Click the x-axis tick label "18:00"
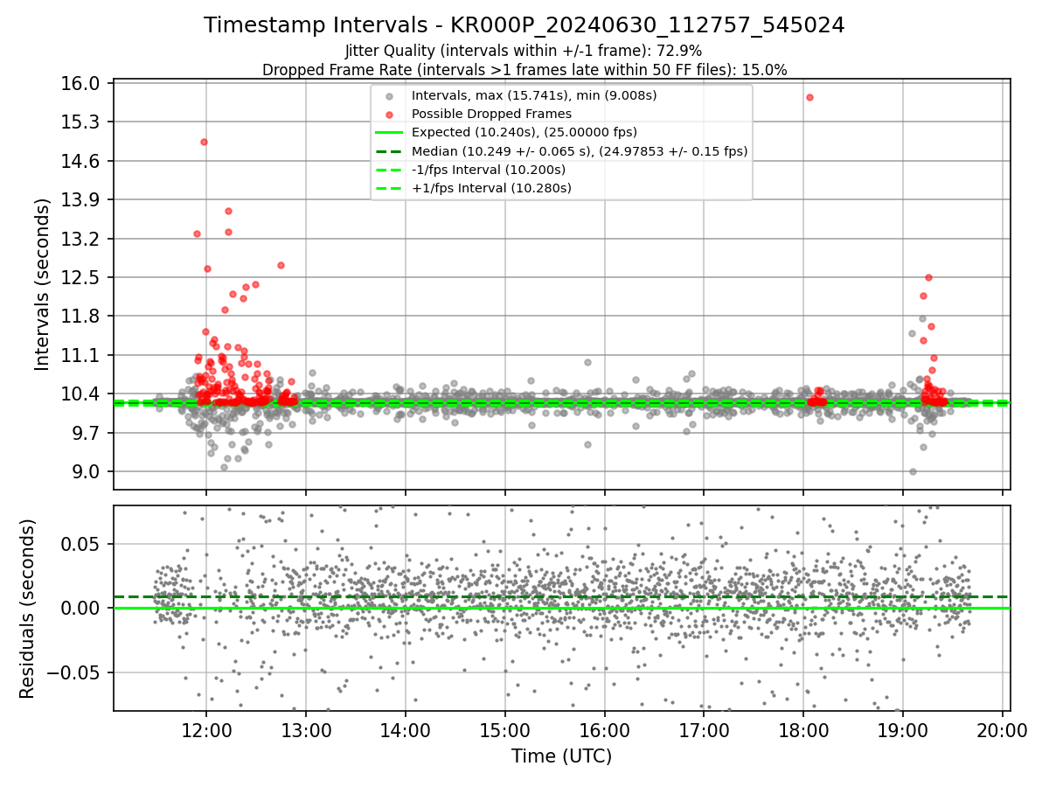 click(x=804, y=728)
